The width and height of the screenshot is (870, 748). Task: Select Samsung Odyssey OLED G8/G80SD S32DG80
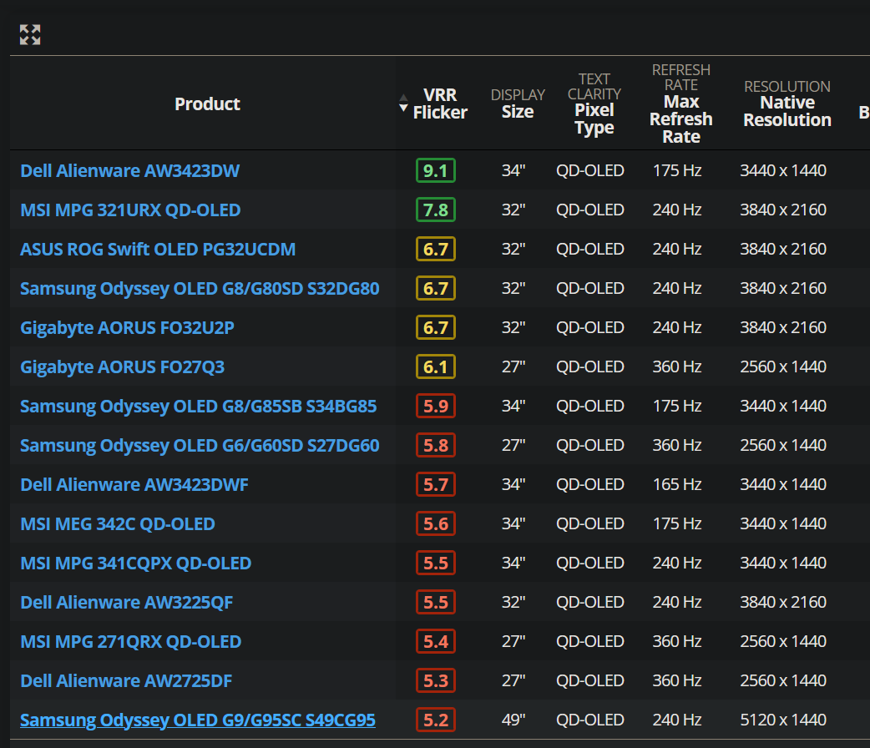coord(200,289)
